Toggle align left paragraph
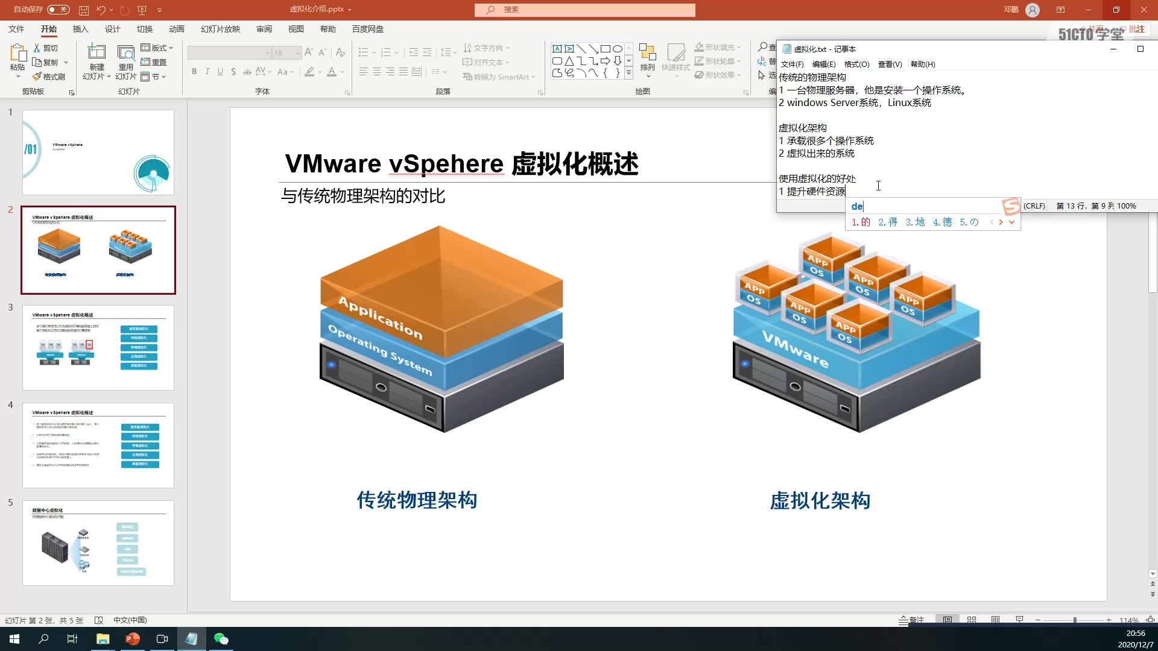Screen dimensions: 1158x651 point(363,72)
